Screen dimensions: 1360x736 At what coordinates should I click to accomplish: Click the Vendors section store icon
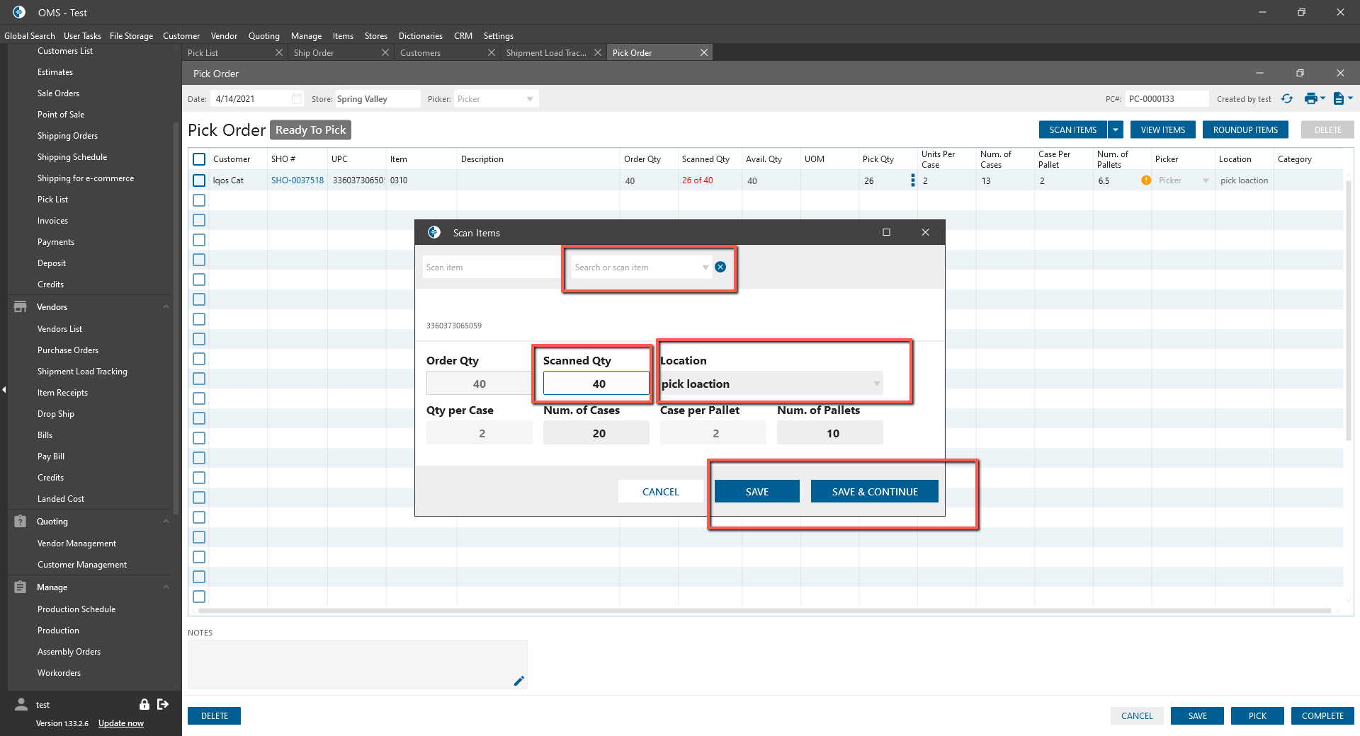pos(21,307)
